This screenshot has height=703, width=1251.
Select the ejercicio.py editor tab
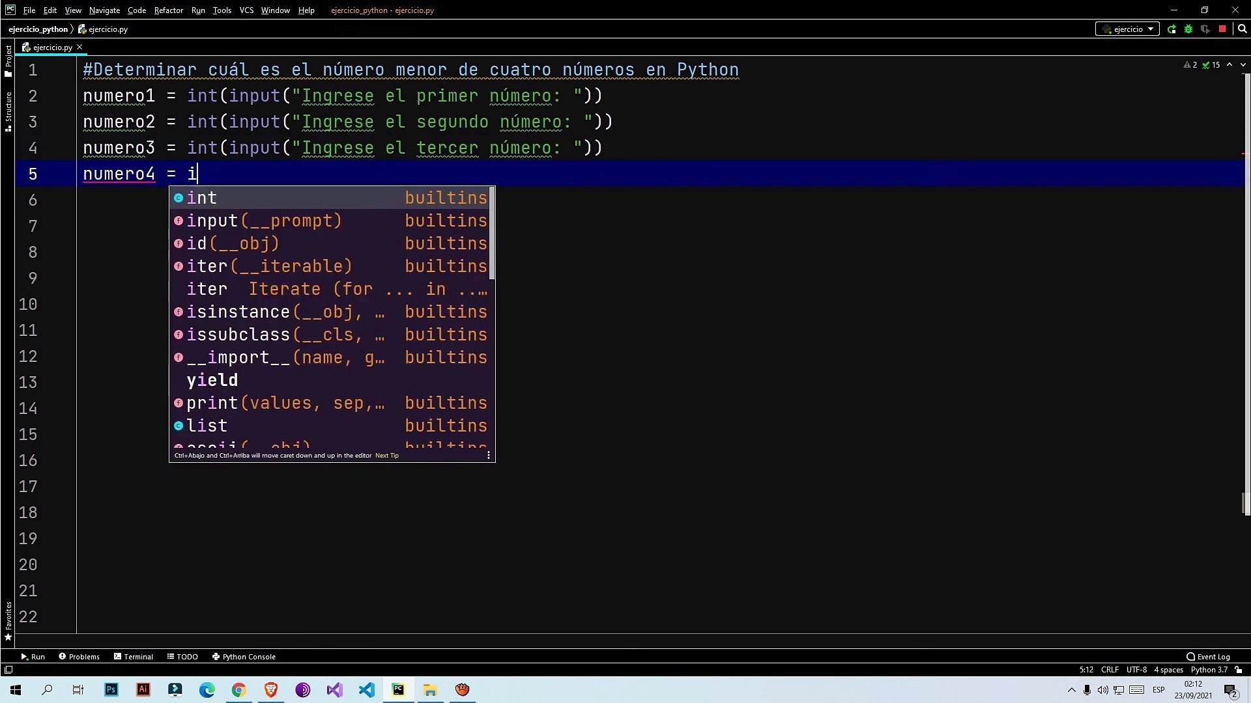coord(52,47)
